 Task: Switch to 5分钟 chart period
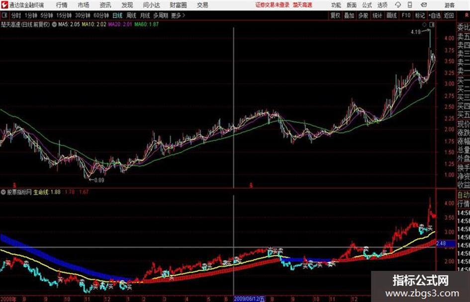(47, 15)
